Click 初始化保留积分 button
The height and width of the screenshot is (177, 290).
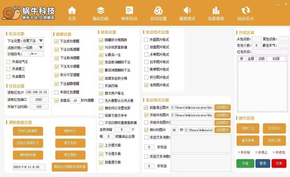(28, 143)
